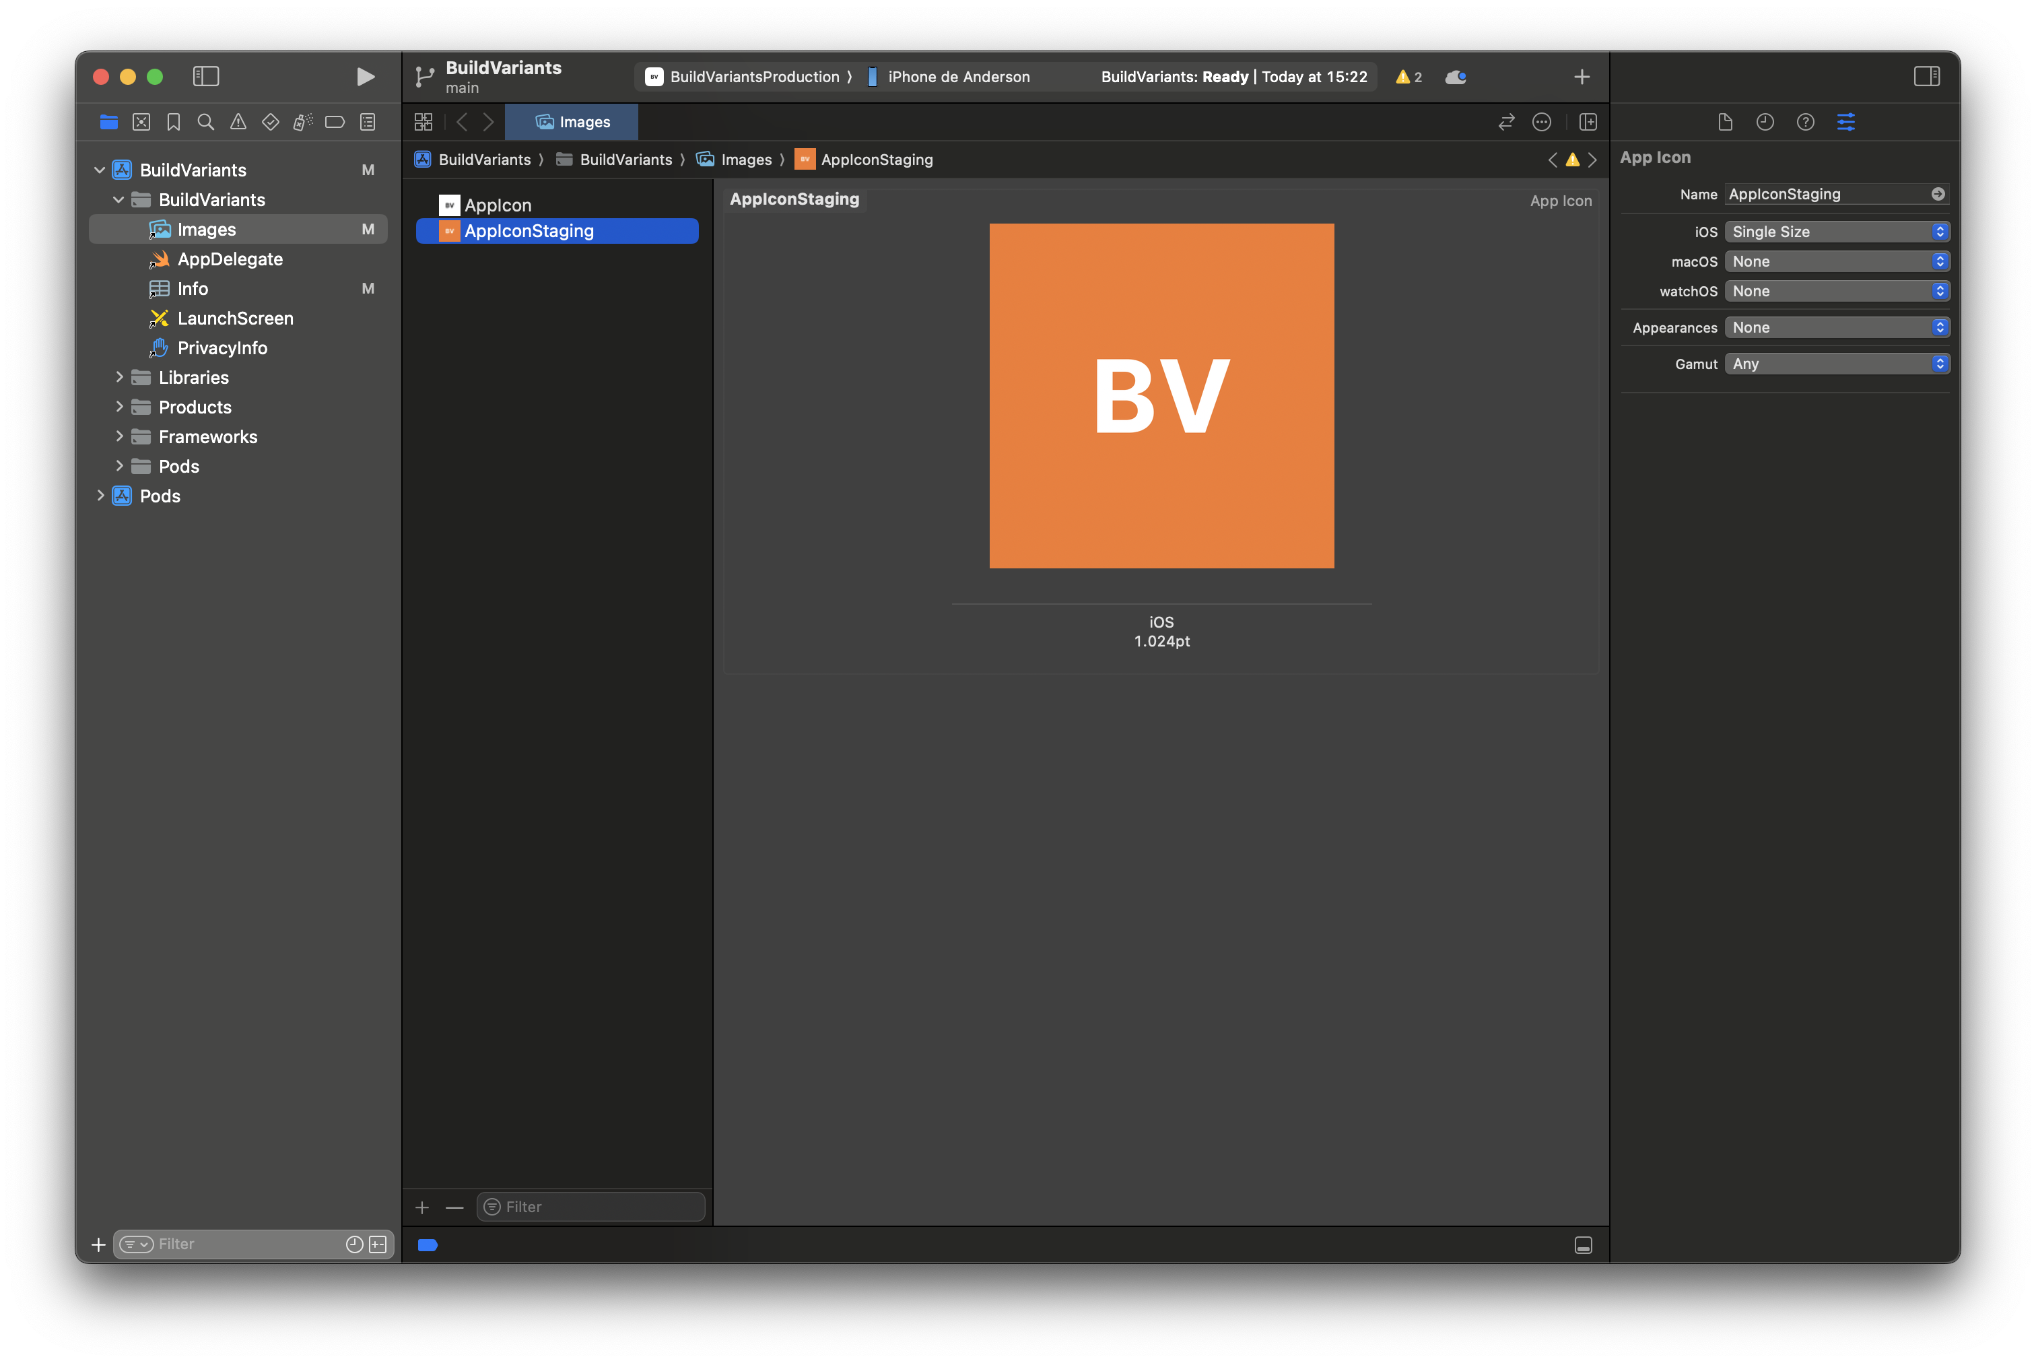
Task: Expand the Libraries folder
Action: (x=119, y=376)
